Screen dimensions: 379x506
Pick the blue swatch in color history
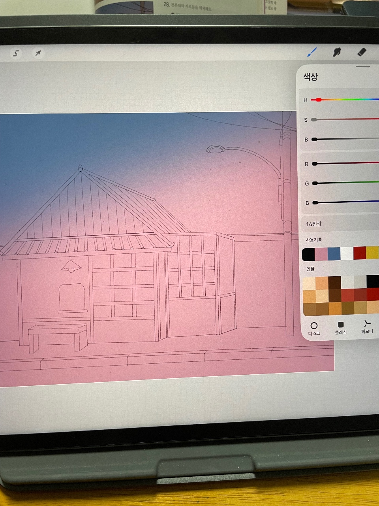[334, 254]
